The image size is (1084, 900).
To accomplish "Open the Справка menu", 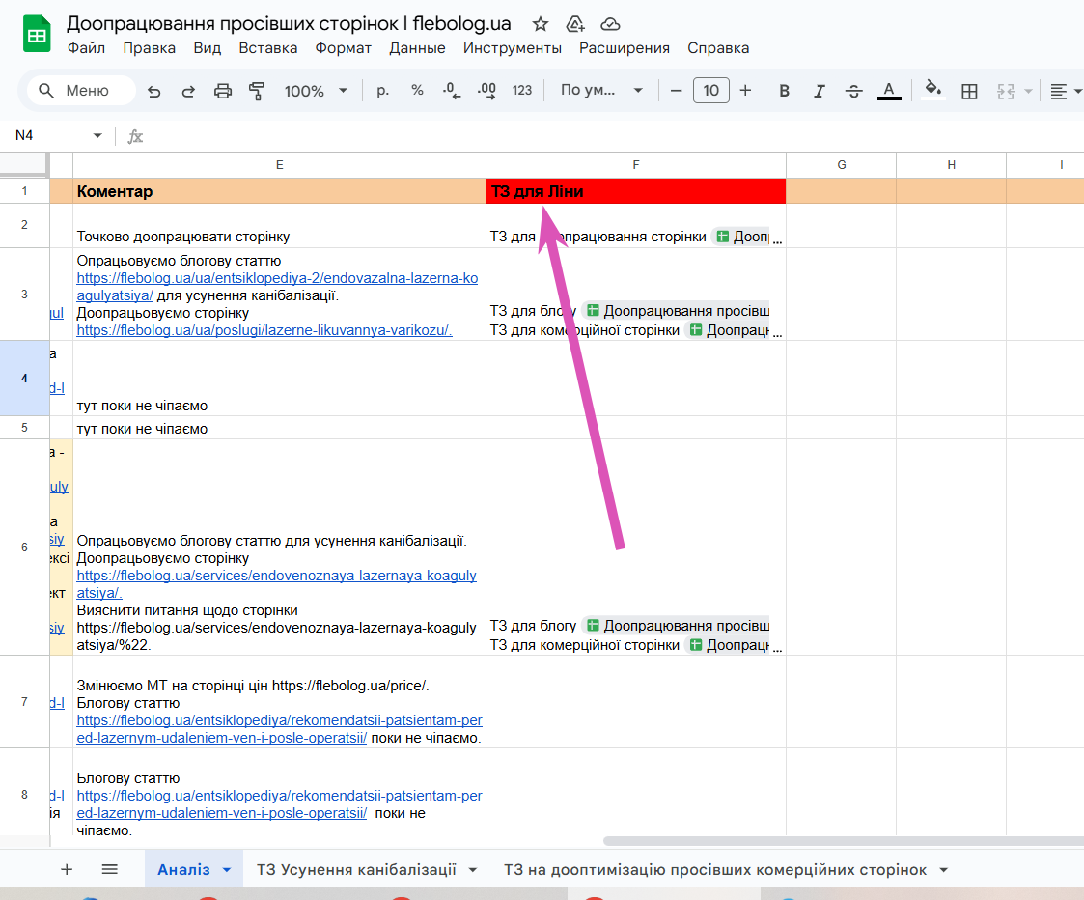I will click(x=718, y=48).
